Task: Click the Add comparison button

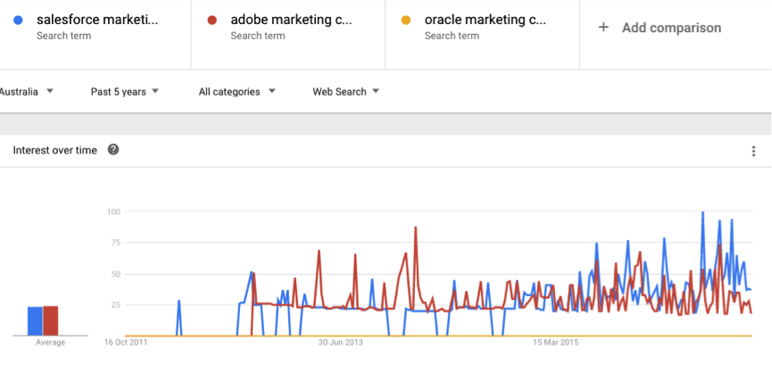Action: (x=660, y=28)
